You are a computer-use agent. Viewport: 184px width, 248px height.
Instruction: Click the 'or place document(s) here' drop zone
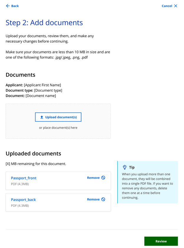click(x=58, y=121)
